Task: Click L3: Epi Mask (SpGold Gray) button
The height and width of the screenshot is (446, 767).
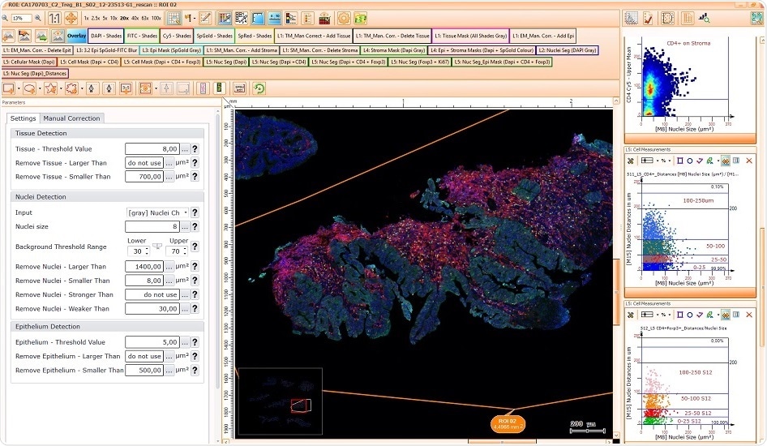Action: (171, 50)
